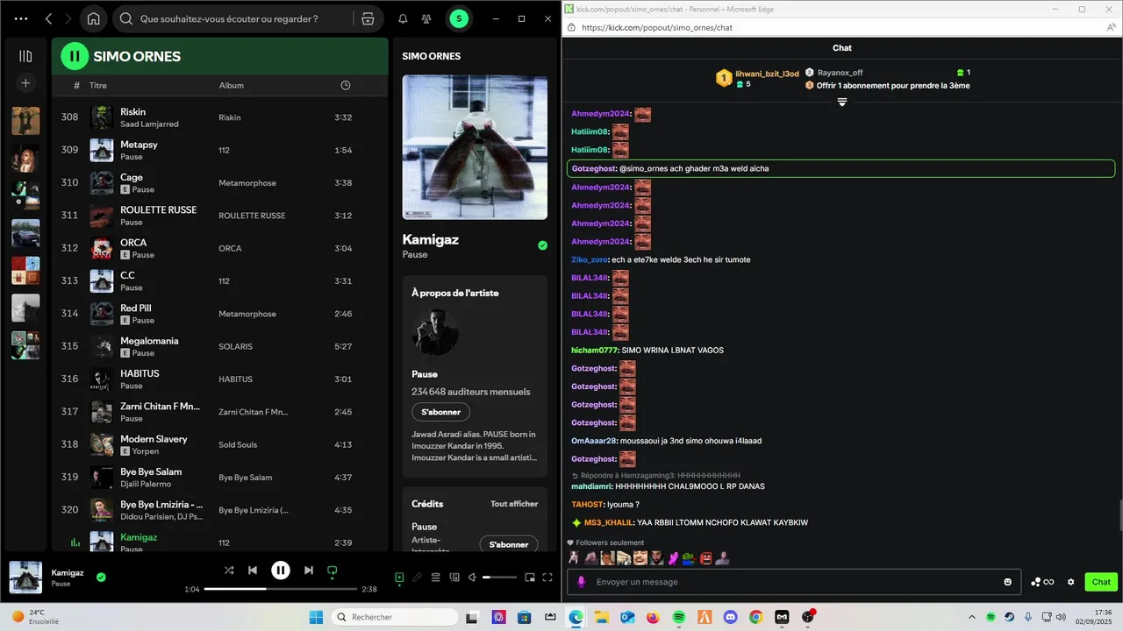Image resolution: width=1123 pixels, height=631 pixels.
Task: Click Spotify search field
Action: (232, 18)
